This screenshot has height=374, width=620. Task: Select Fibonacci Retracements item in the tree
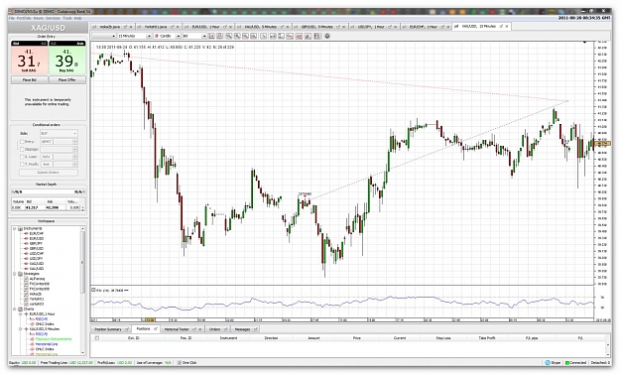coord(54,339)
